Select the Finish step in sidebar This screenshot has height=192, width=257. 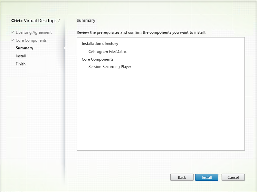click(x=21, y=64)
